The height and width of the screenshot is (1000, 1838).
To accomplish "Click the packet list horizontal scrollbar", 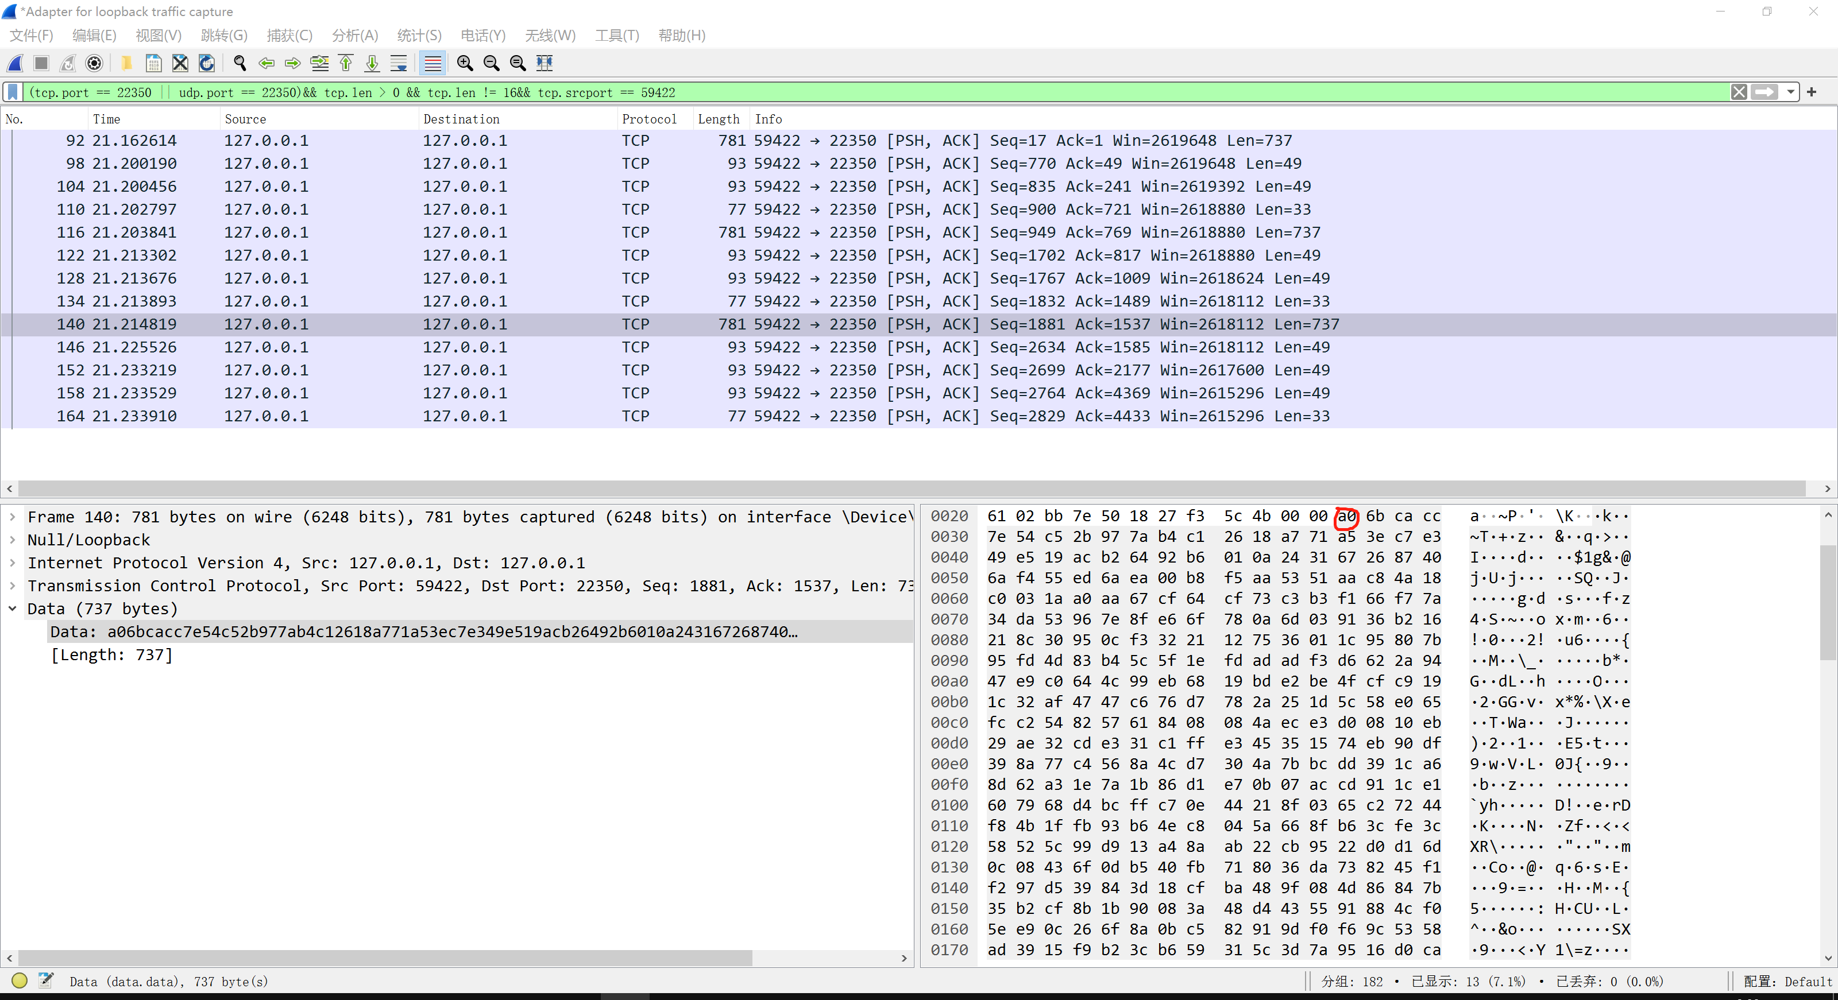I will pos(912,489).
